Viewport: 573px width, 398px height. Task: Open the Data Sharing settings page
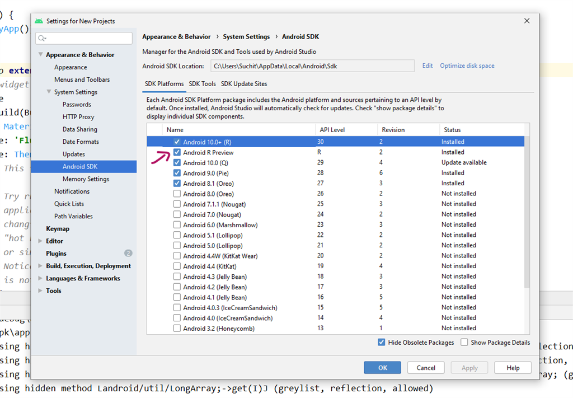point(79,129)
